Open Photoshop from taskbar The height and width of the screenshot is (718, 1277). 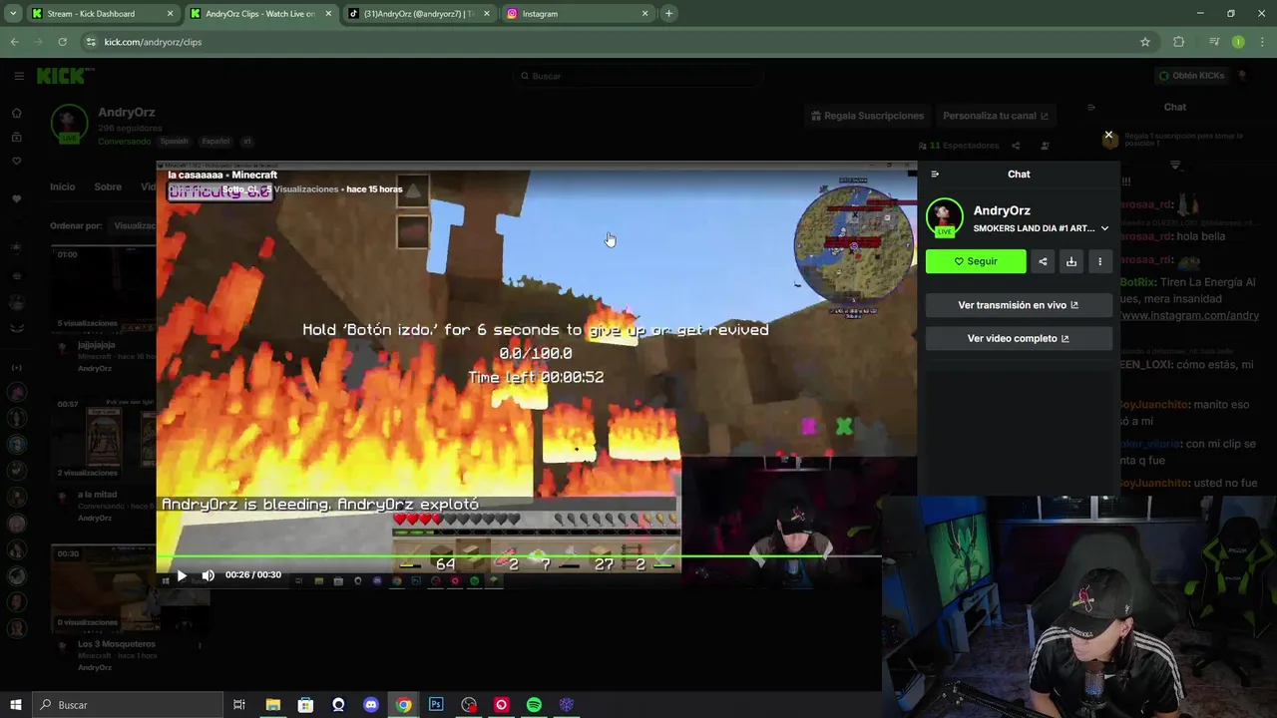[x=436, y=705]
